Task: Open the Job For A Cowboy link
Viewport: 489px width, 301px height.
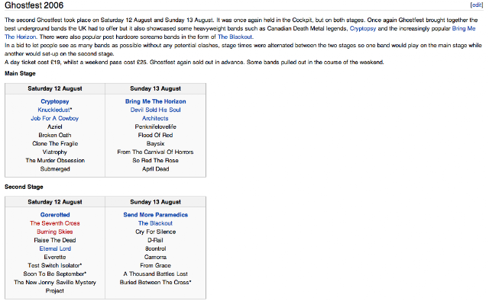Action: (x=54, y=118)
